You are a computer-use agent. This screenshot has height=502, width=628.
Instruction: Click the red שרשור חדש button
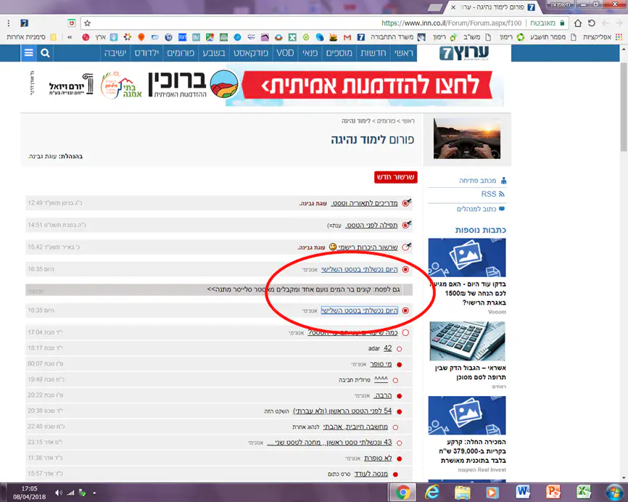pos(394,177)
